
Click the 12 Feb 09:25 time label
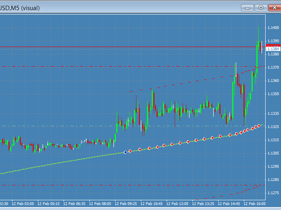(x=126, y=204)
